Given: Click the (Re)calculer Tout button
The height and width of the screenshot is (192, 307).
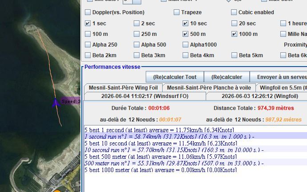Looking at the screenshot, I should click(175, 77).
